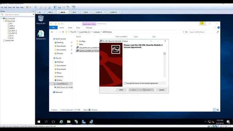Open the VMware VM menu

(x=14, y=7)
